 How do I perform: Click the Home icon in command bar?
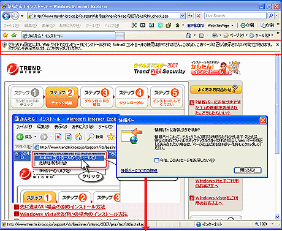tap(189, 36)
